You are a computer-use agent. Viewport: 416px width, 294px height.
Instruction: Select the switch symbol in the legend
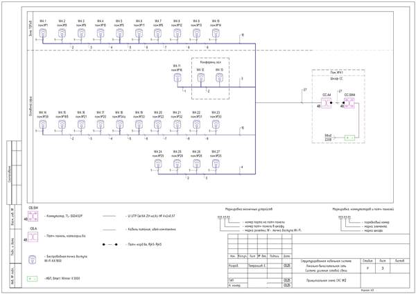tap(33, 216)
